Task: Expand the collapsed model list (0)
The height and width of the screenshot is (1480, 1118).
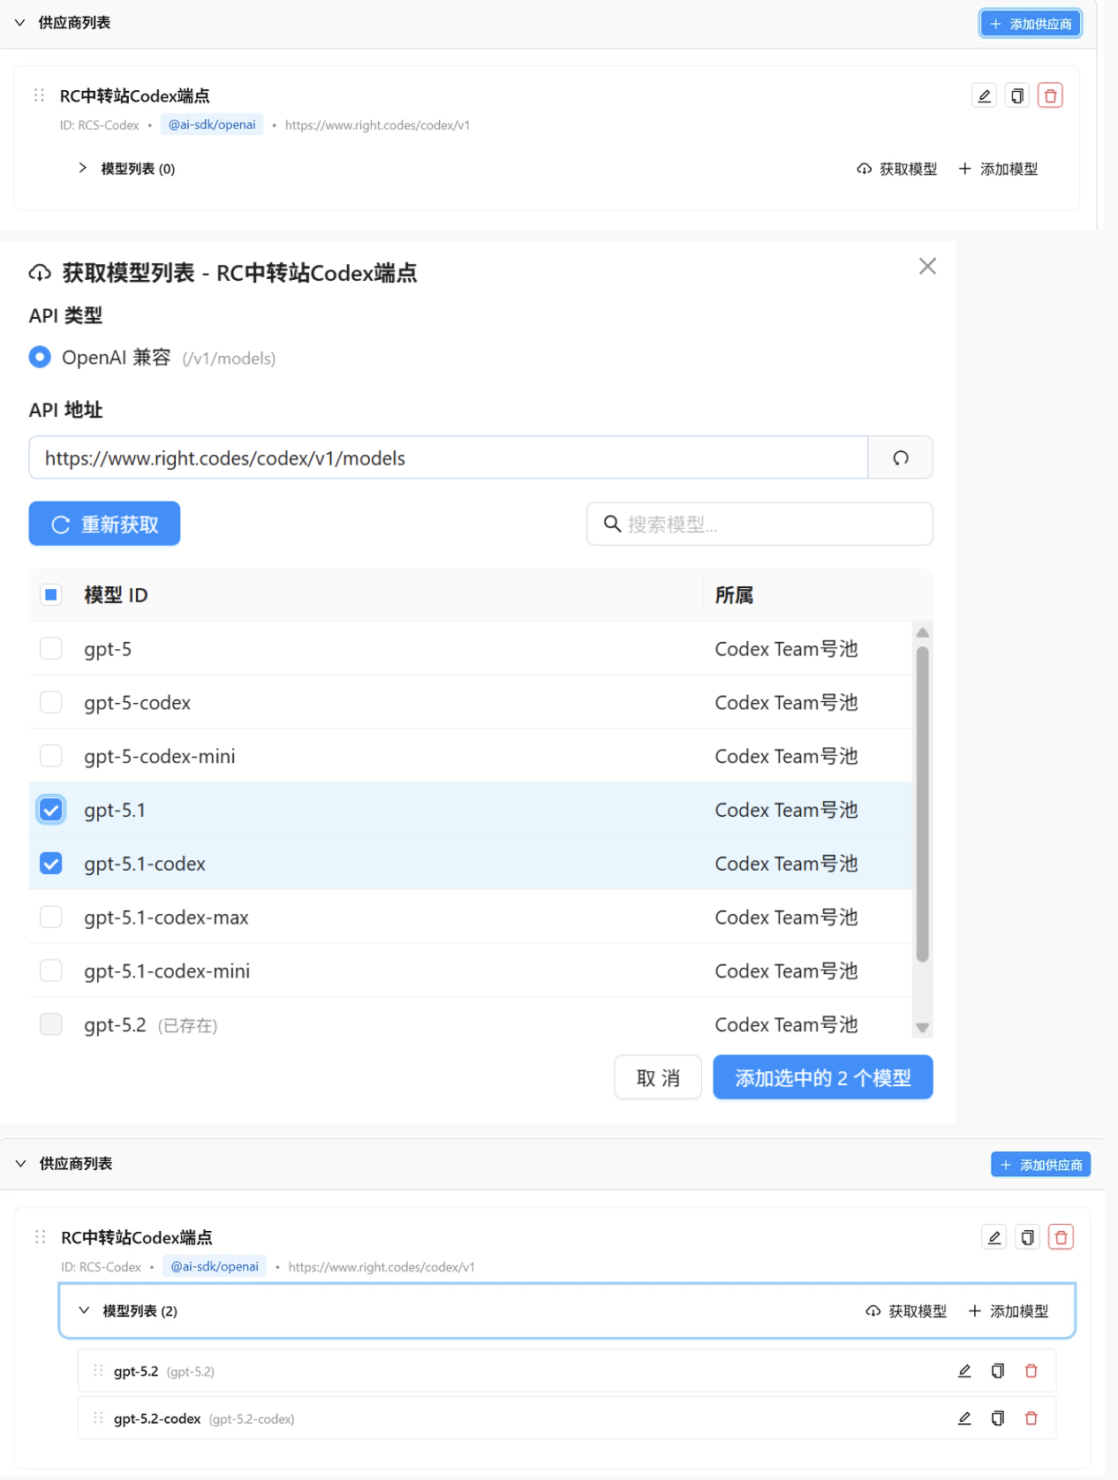Action: [x=82, y=168]
